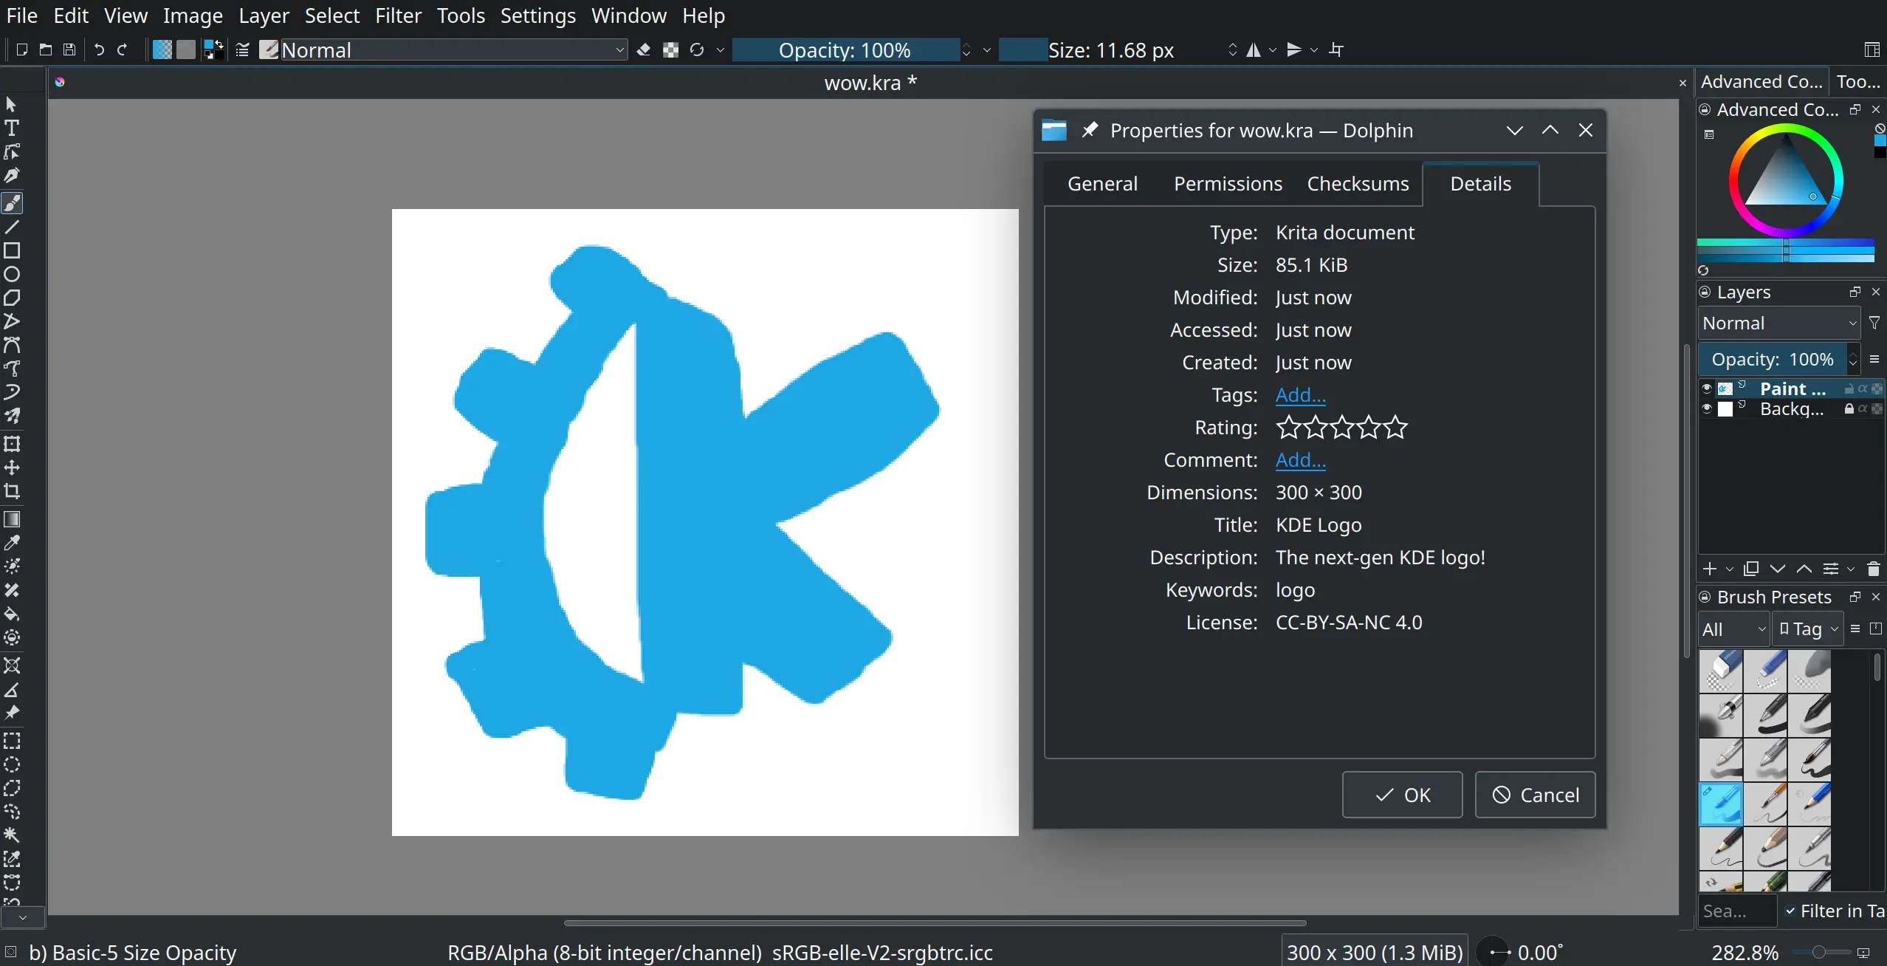Image resolution: width=1887 pixels, height=966 pixels.
Task: Confirm Properties dialog with OK
Action: [x=1402, y=795]
